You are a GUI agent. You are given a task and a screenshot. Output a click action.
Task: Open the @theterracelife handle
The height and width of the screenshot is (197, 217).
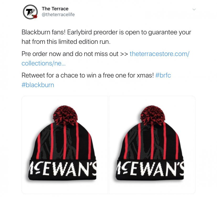point(58,14)
